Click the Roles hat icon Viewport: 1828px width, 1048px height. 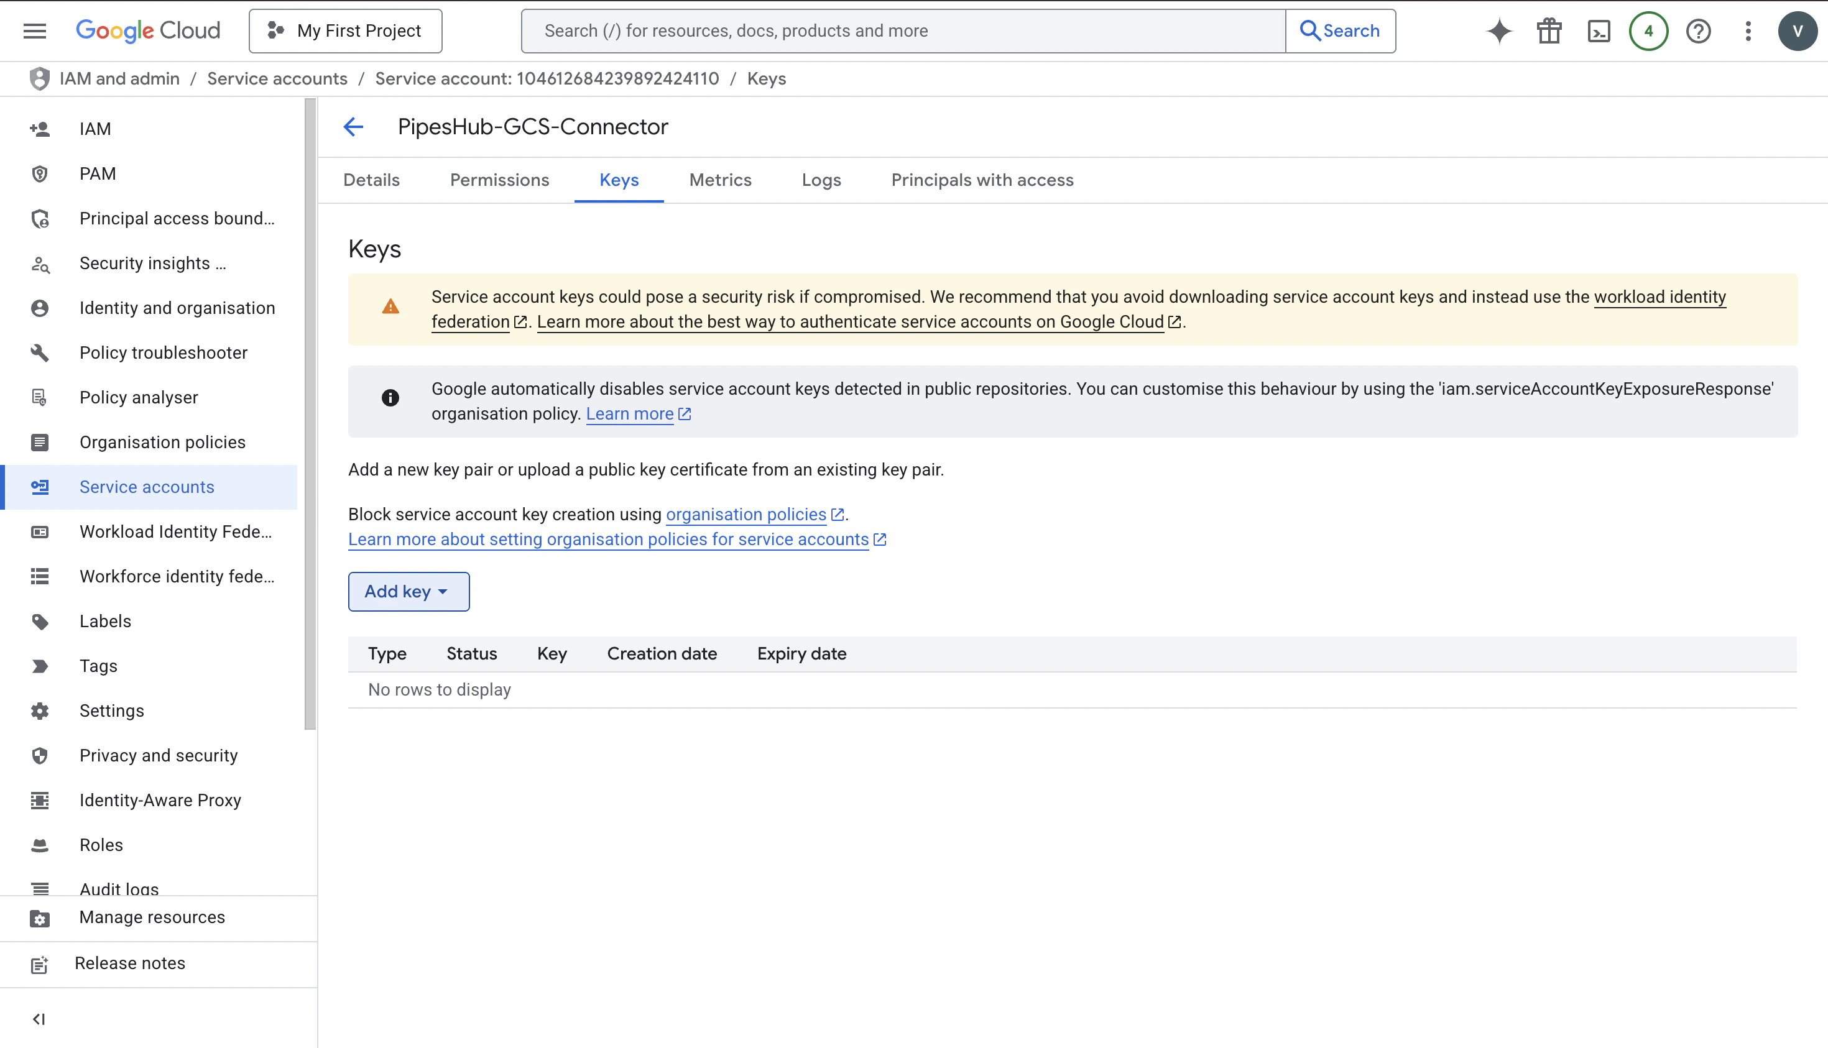40,845
